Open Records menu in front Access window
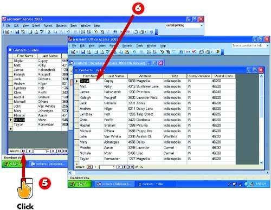This screenshot has height=210, width=271. (127, 45)
